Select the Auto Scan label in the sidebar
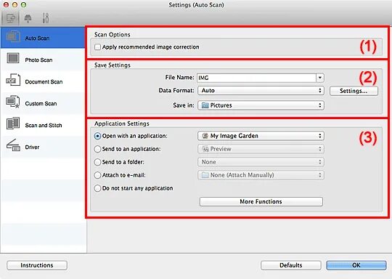Viewport: 392px width, 279px height. [x=37, y=39]
